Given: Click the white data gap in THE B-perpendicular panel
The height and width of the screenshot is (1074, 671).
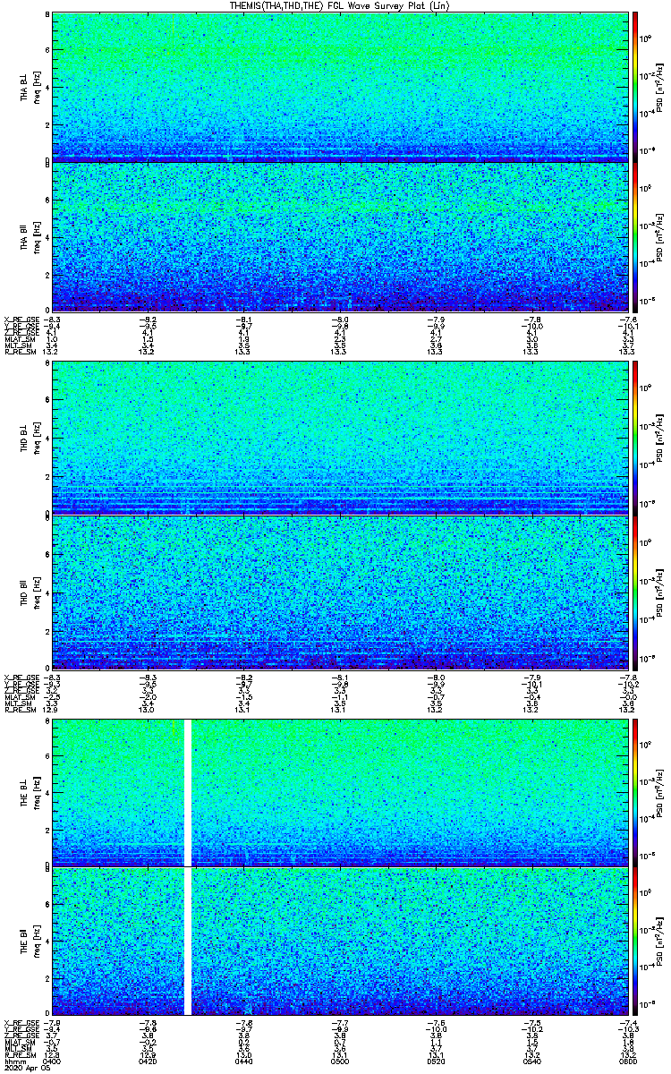Looking at the screenshot, I should point(188,792).
